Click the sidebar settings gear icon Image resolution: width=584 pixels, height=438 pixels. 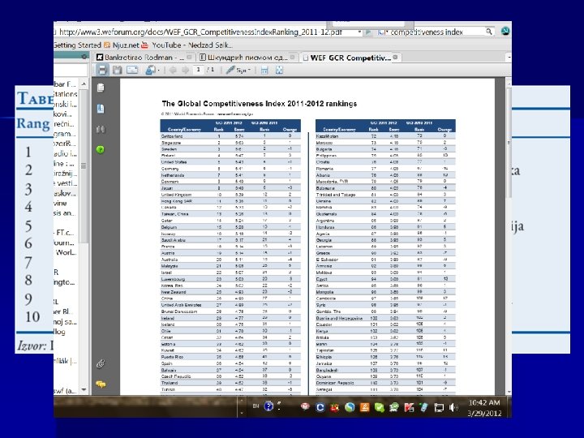pyautogui.click(x=84, y=57)
